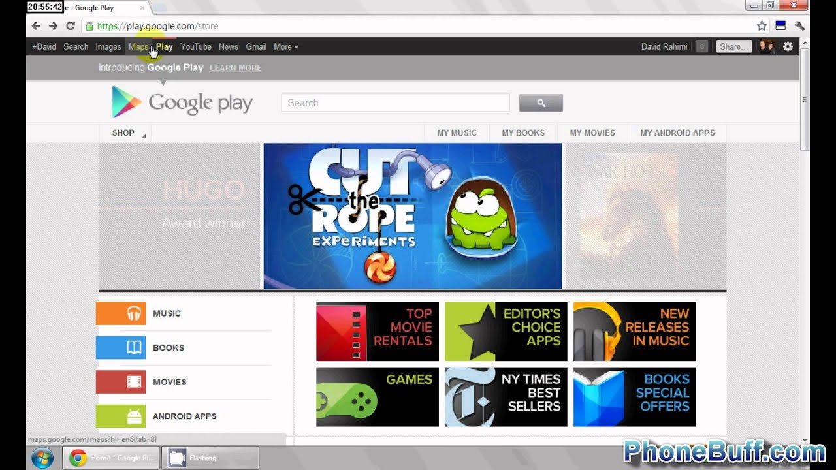The height and width of the screenshot is (470, 836).
Task: Open the ANDROID APPS category link
Action: [185, 416]
